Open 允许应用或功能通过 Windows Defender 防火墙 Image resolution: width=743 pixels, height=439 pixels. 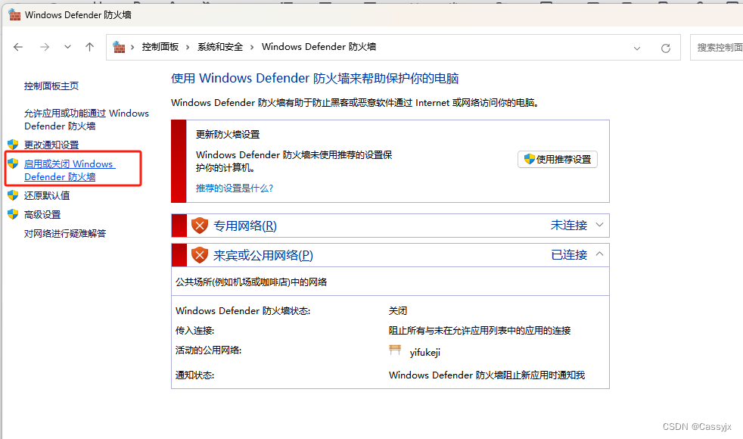coord(86,120)
